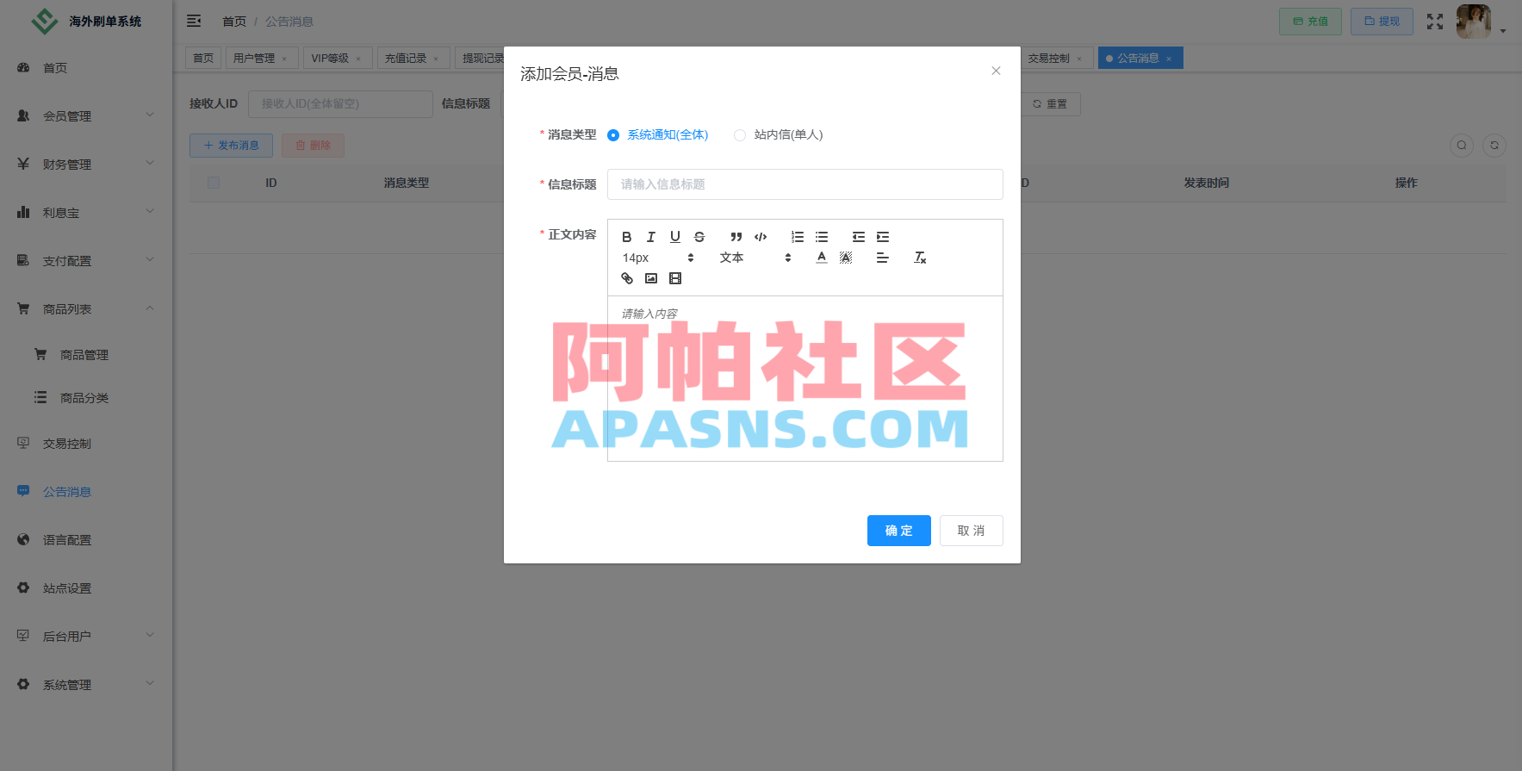
Task: Toggle underline formatting in editor
Action: point(675,237)
